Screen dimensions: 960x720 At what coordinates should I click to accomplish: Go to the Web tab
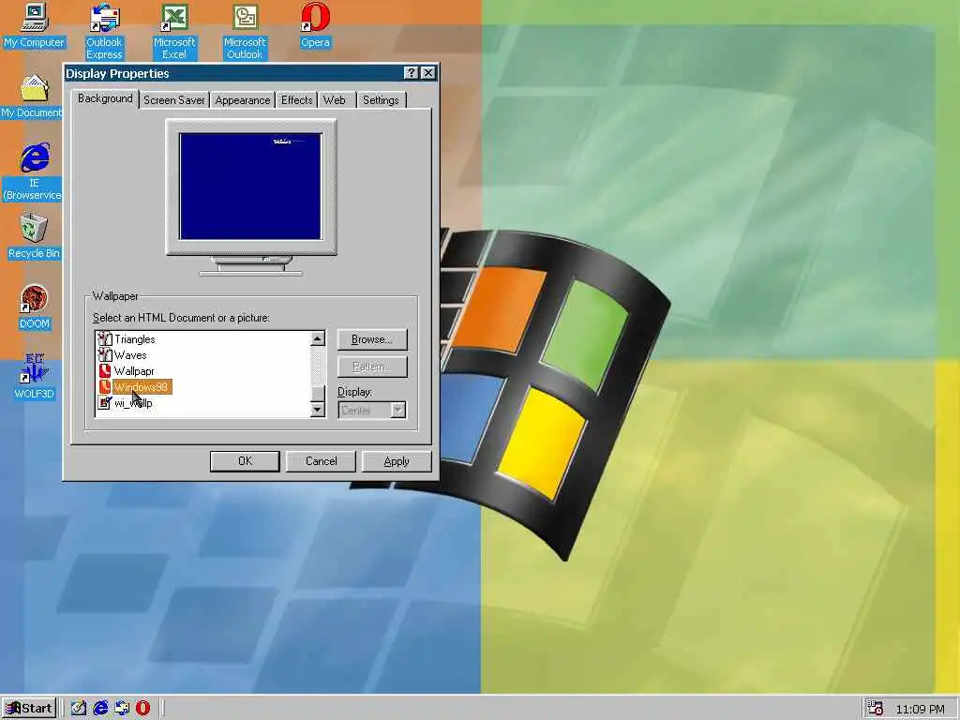click(x=335, y=100)
